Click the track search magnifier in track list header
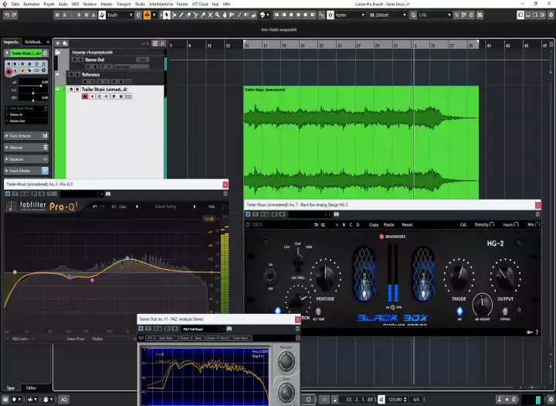The height and width of the screenshot is (406, 556). coord(162,43)
